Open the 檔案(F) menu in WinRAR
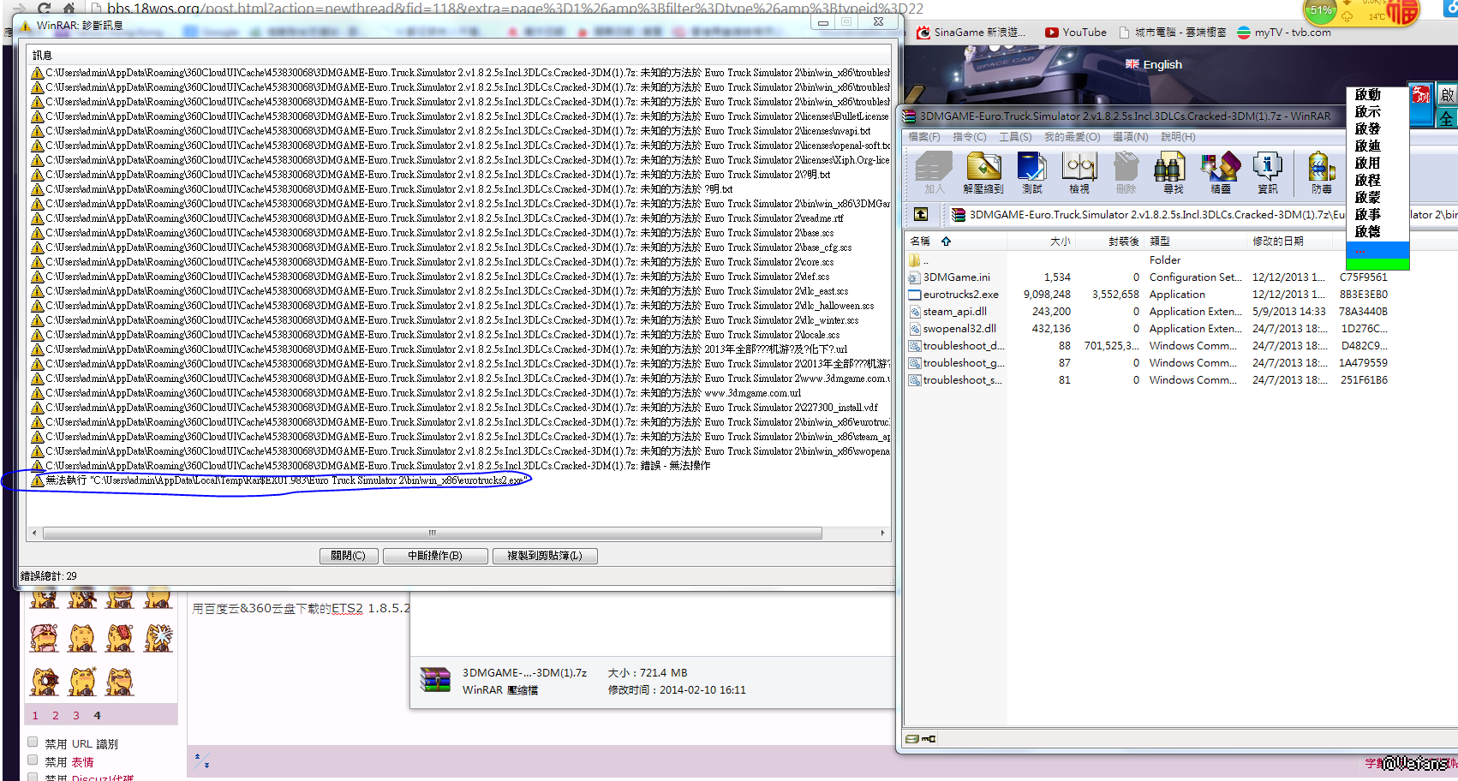Screen dimensions: 1458x781 click(x=923, y=137)
